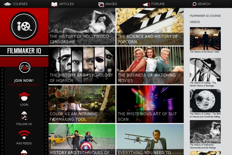This screenshot has width=232, height=155.
Task: Click the megaphone Forums icon
Action: click(x=146, y=4)
